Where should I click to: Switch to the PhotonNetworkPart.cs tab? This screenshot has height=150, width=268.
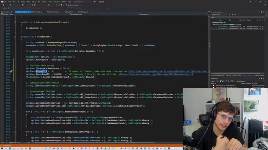pyautogui.click(x=53, y=12)
